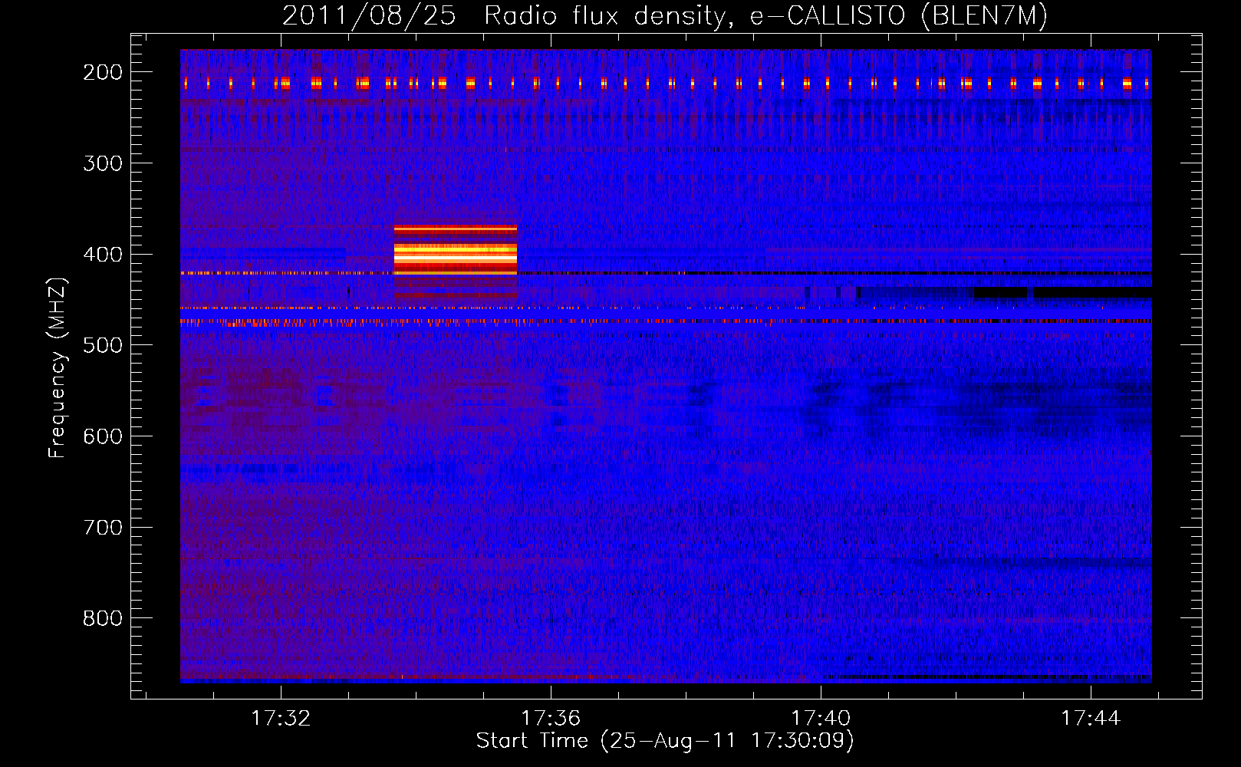Viewport: 1241px width, 767px height.
Task: Click the 17:44 time tick label
Action: pos(1091,719)
